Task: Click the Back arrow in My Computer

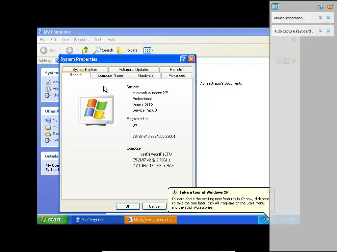Action: tap(44, 50)
